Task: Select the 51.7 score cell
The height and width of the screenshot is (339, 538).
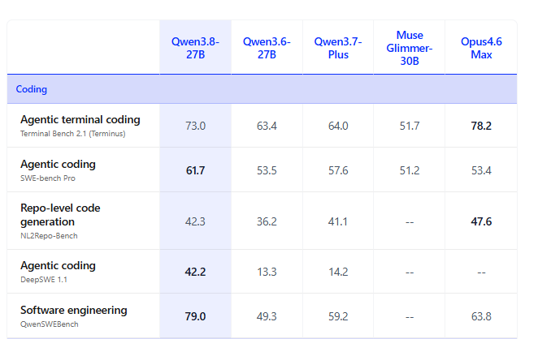Action: pyautogui.click(x=410, y=126)
